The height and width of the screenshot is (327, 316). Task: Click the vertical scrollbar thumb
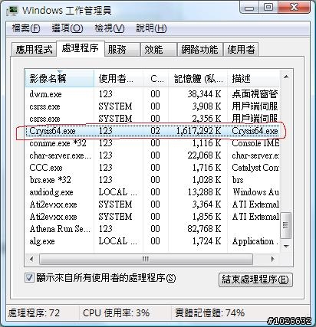pos(285,225)
